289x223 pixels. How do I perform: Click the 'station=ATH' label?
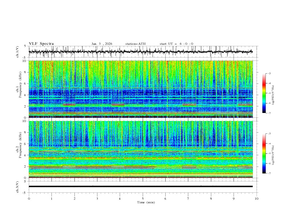point(135,44)
